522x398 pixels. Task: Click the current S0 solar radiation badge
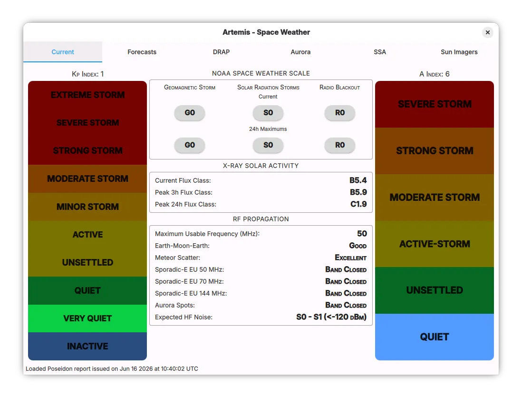pyautogui.click(x=268, y=113)
